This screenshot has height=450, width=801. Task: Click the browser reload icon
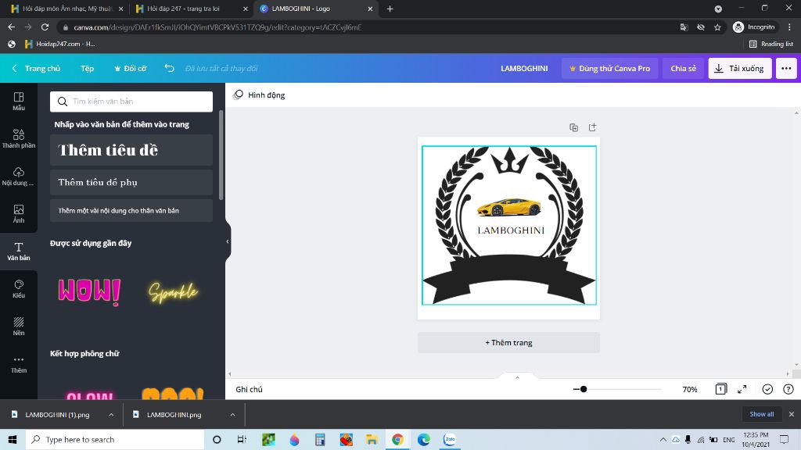pyautogui.click(x=45, y=27)
